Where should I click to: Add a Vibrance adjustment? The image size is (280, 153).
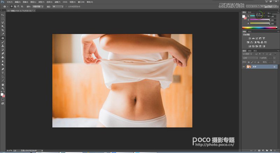click(264, 39)
